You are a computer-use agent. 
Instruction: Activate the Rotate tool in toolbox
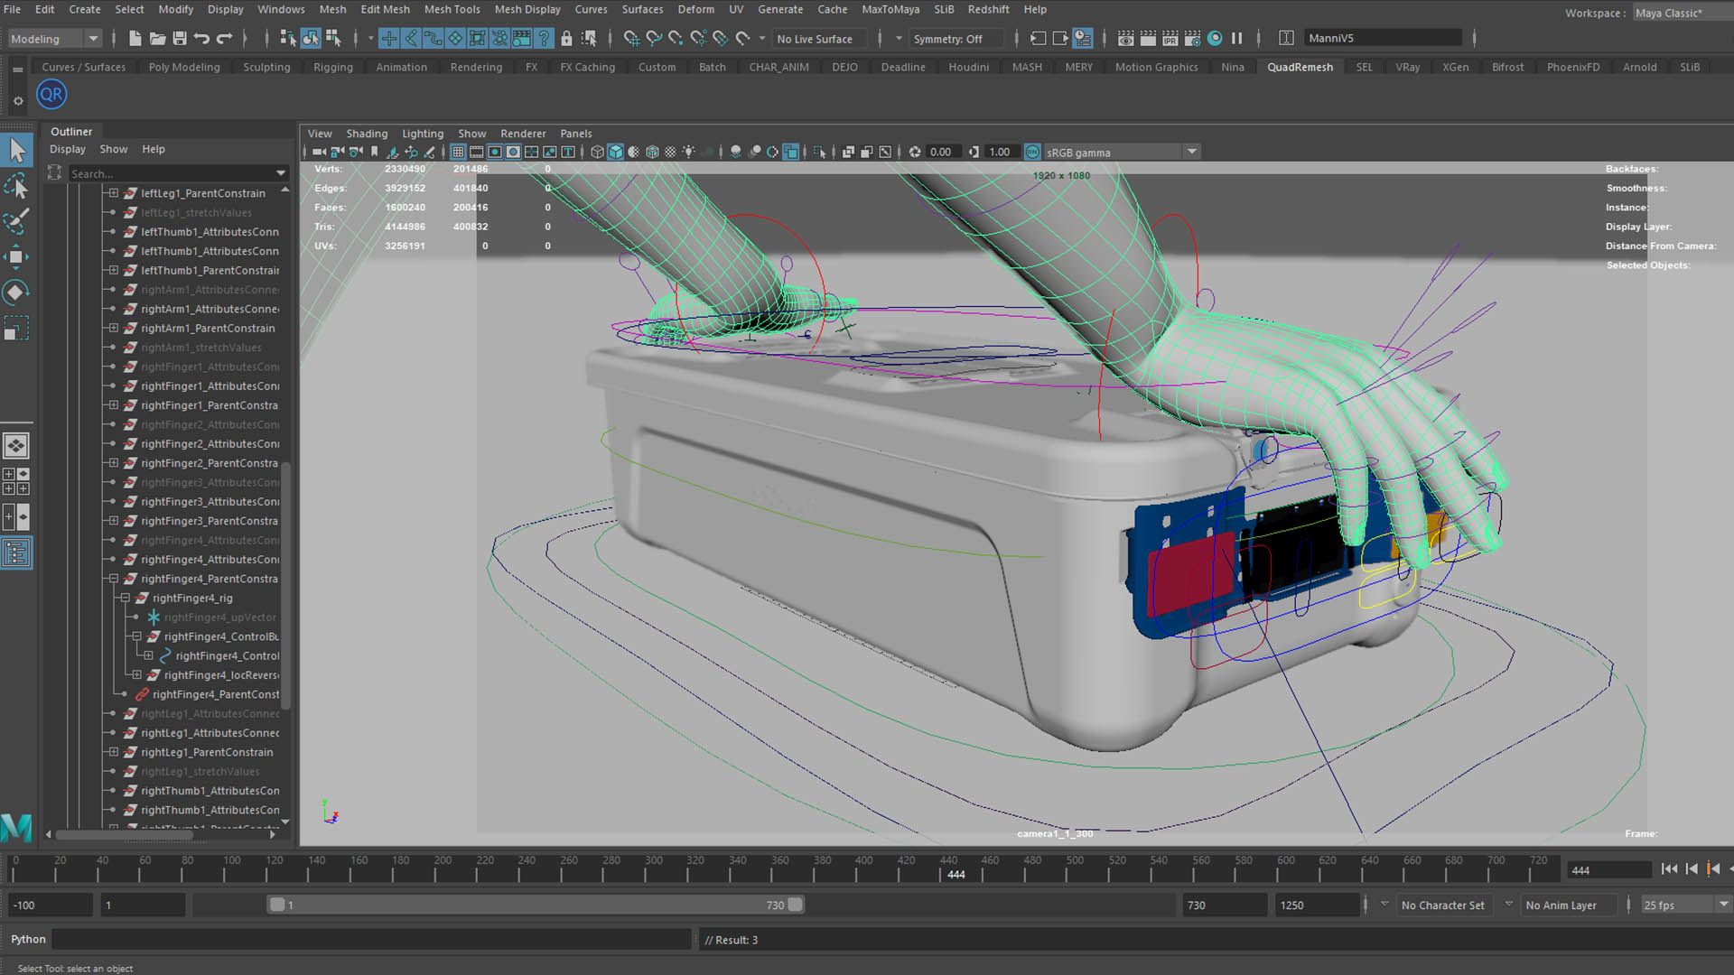coord(16,292)
